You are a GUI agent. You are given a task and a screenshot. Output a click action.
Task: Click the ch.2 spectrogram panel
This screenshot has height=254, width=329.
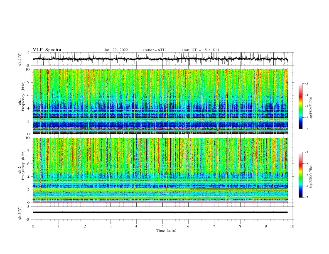coord(160,170)
